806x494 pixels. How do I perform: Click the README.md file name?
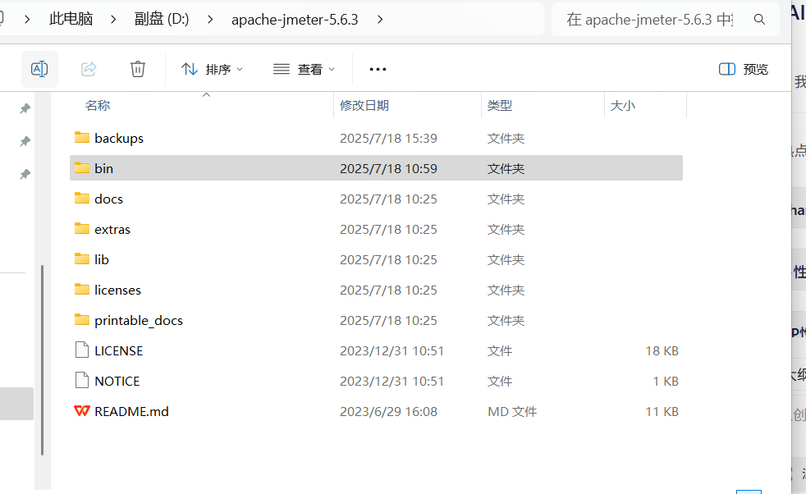click(x=131, y=412)
